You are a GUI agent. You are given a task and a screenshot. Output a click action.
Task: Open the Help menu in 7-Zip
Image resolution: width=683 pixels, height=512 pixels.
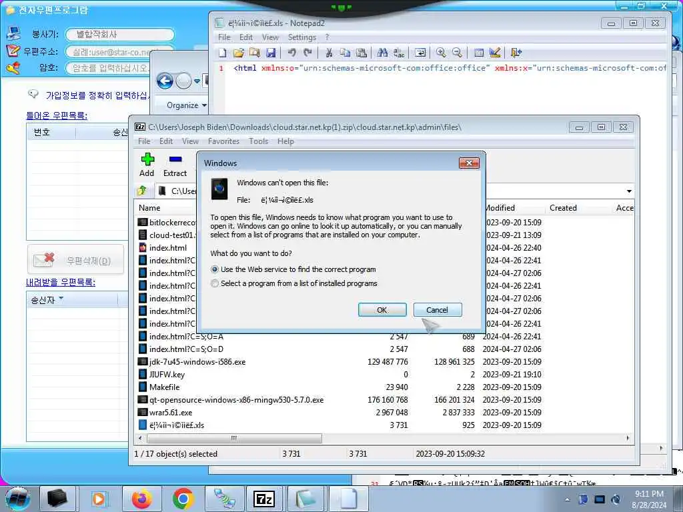pos(285,141)
